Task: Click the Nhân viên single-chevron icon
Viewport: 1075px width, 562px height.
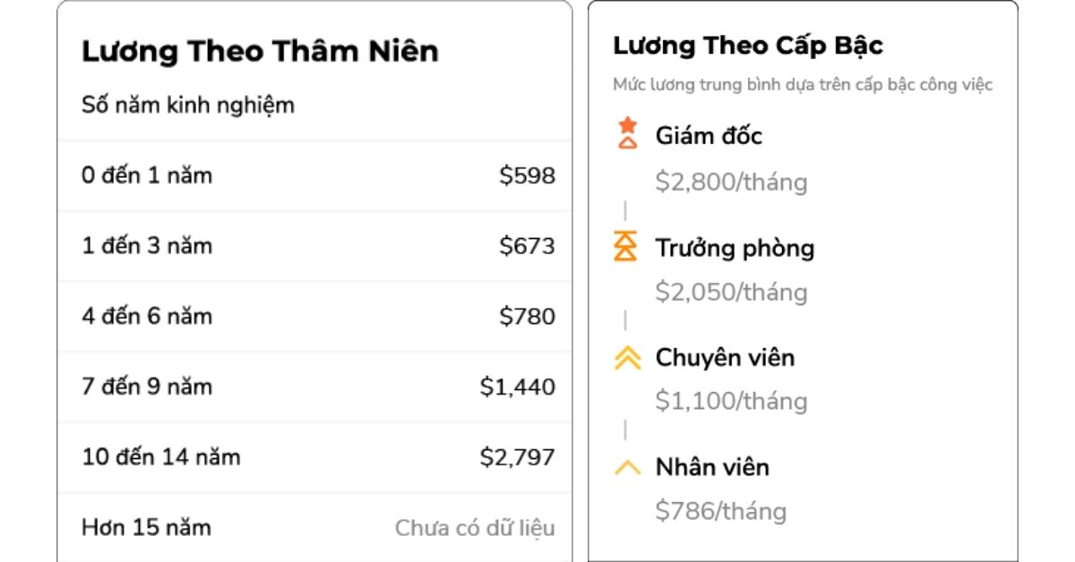Action: (628, 468)
